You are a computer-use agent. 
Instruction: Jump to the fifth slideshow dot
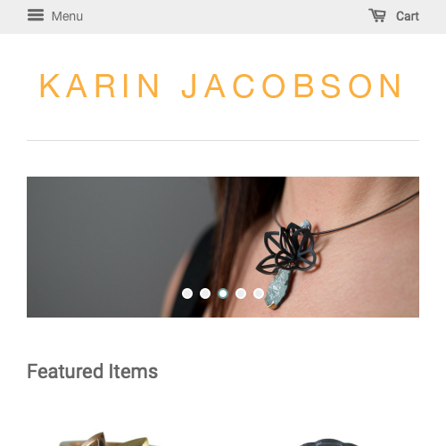[x=259, y=293]
